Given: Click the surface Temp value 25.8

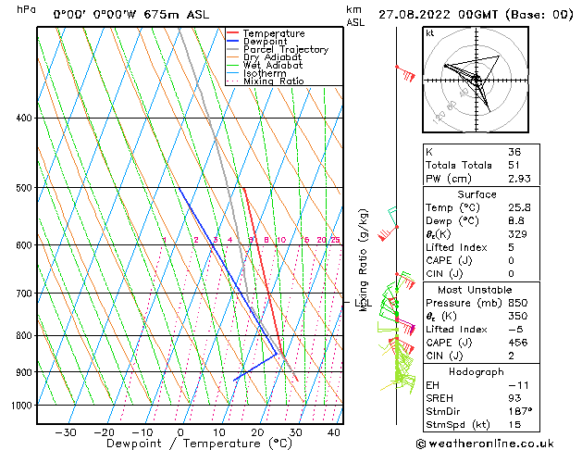Looking at the screenshot, I should pos(519,207).
